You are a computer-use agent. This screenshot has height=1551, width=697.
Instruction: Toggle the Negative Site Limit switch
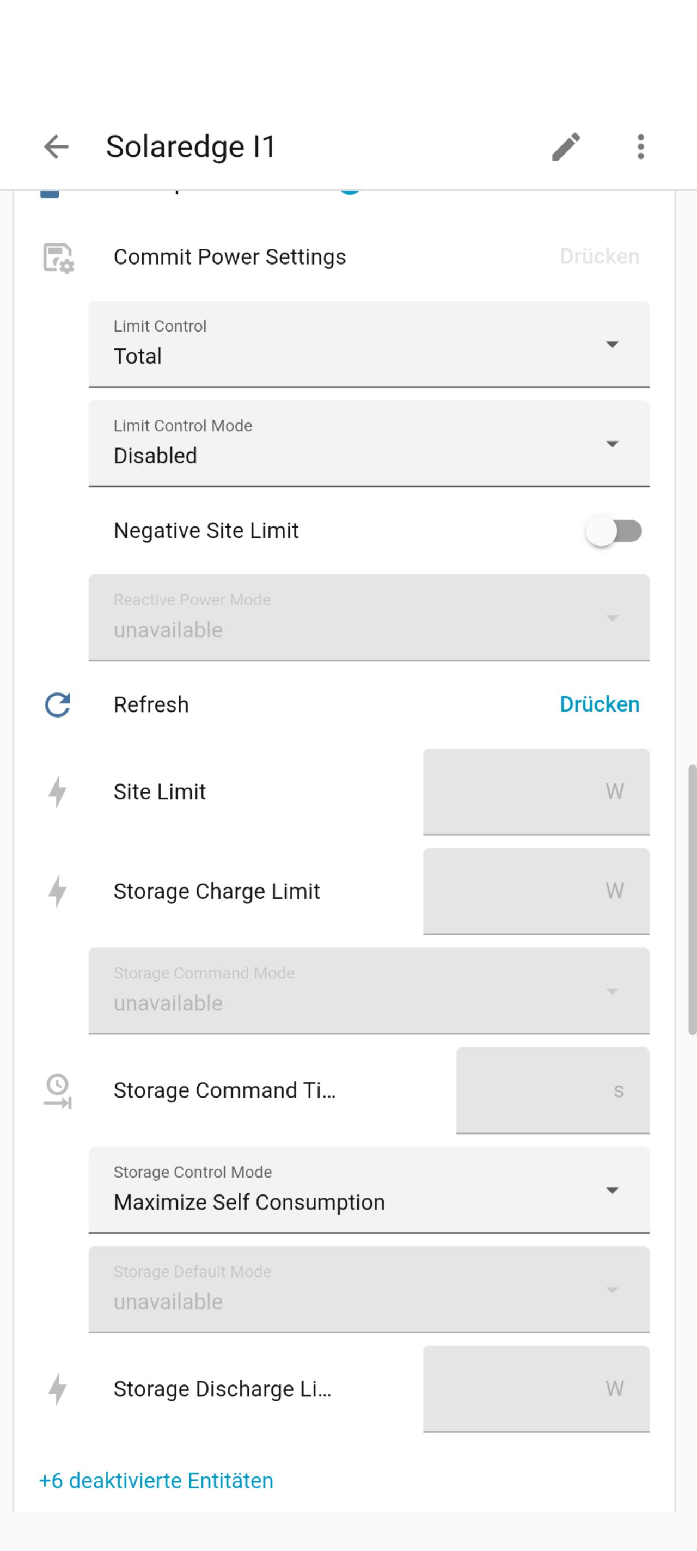[614, 531]
